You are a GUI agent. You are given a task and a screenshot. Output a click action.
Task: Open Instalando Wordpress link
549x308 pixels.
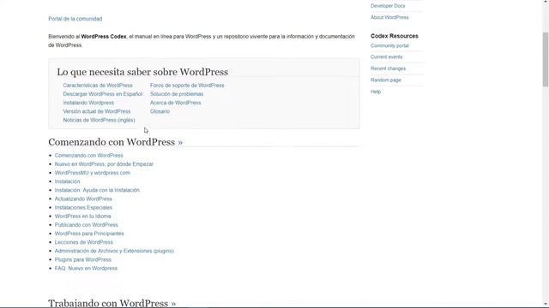(x=88, y=103)
